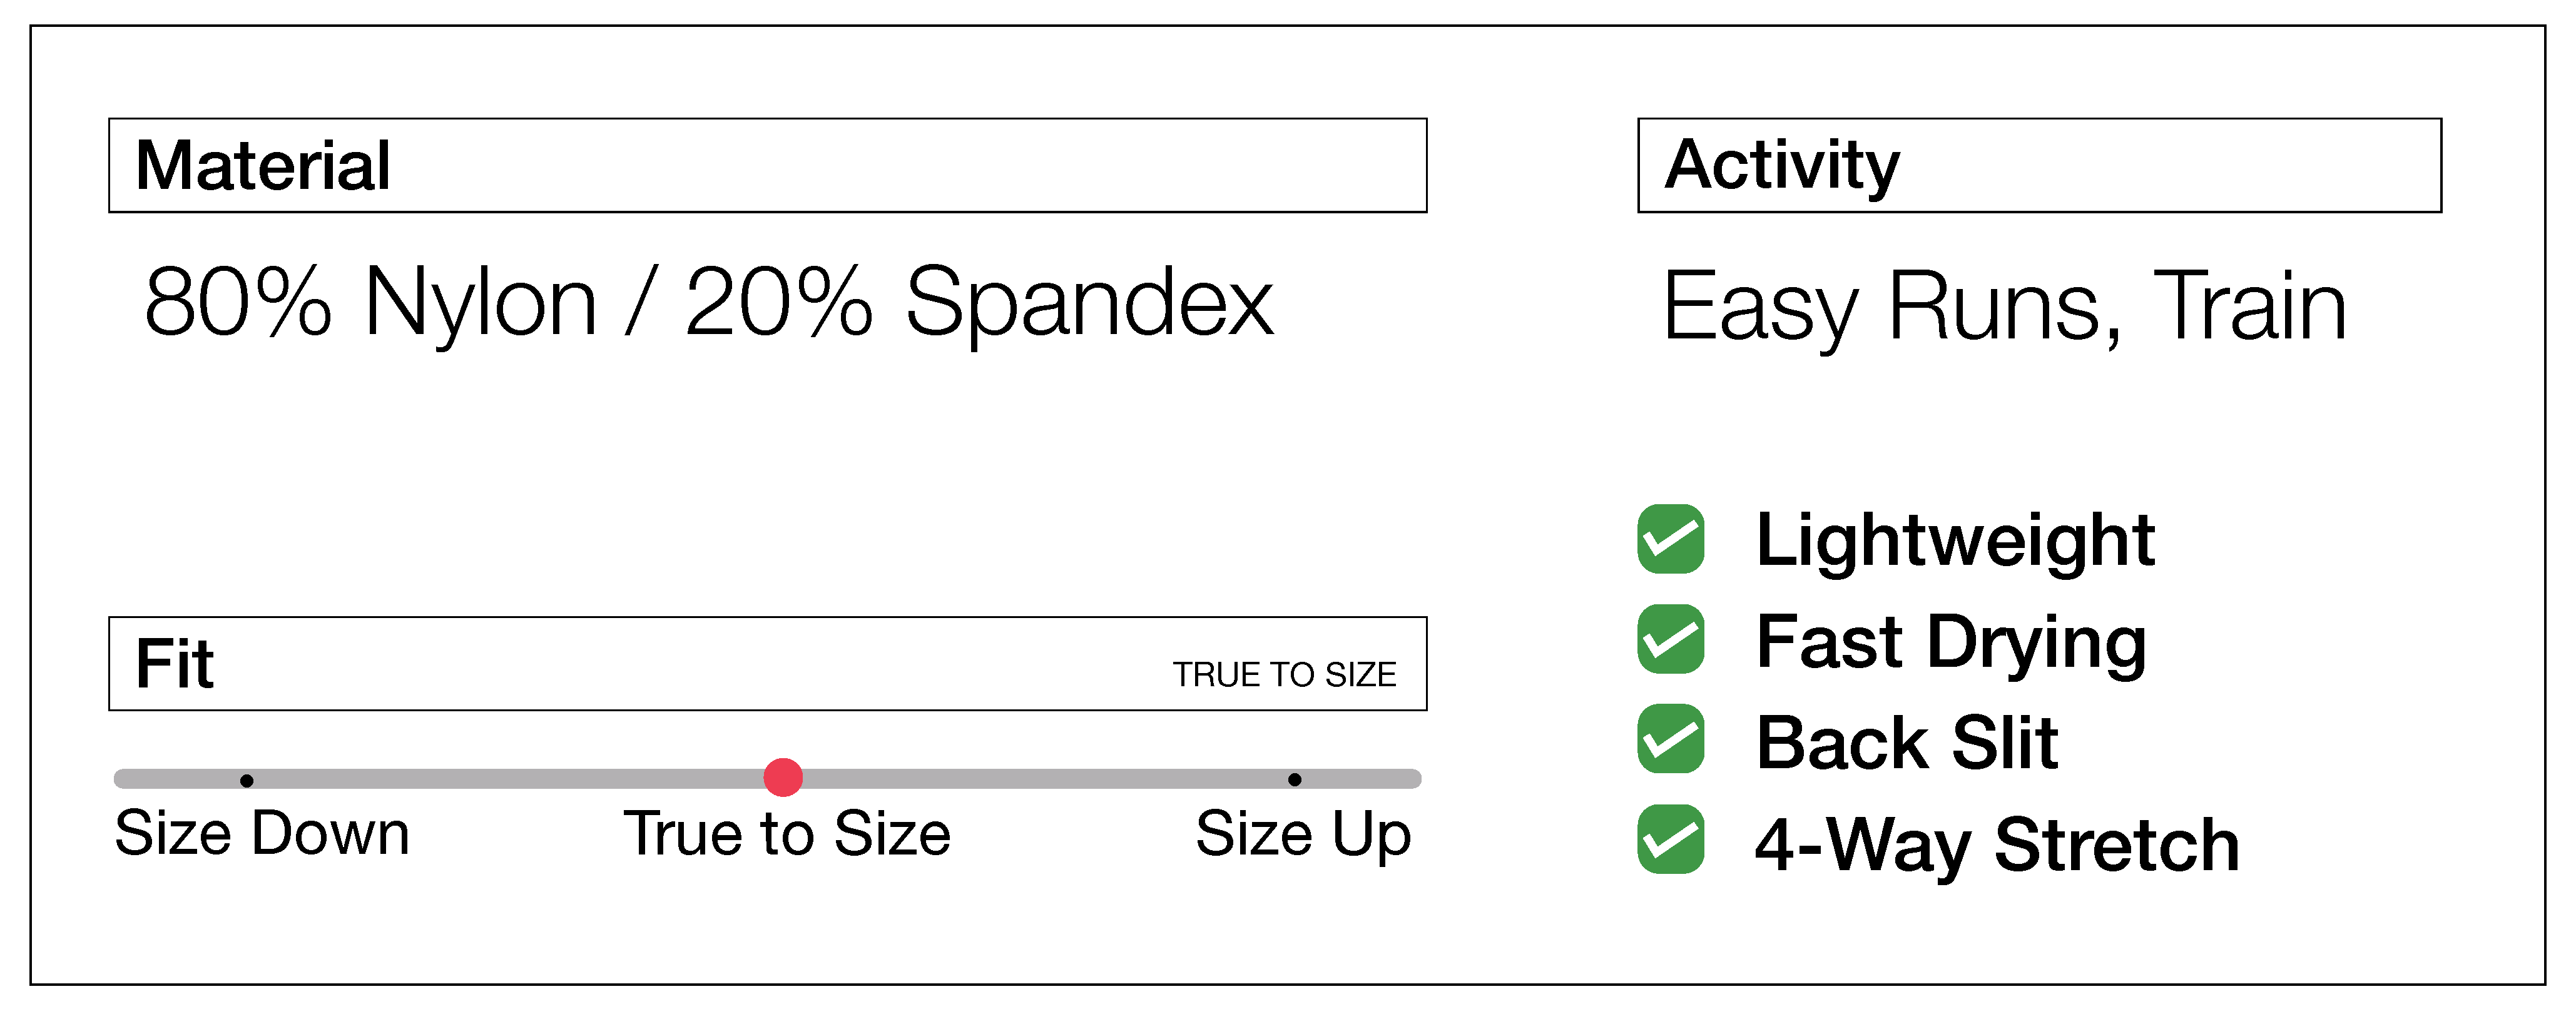Viewport: 2576px width, 1009px height.
Task: Click the Back Slit green checkbox
Action: pos(1670,739)
